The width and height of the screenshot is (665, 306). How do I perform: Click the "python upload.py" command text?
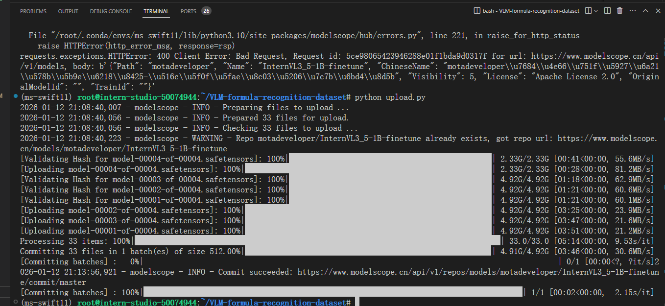tap(390, 97)
